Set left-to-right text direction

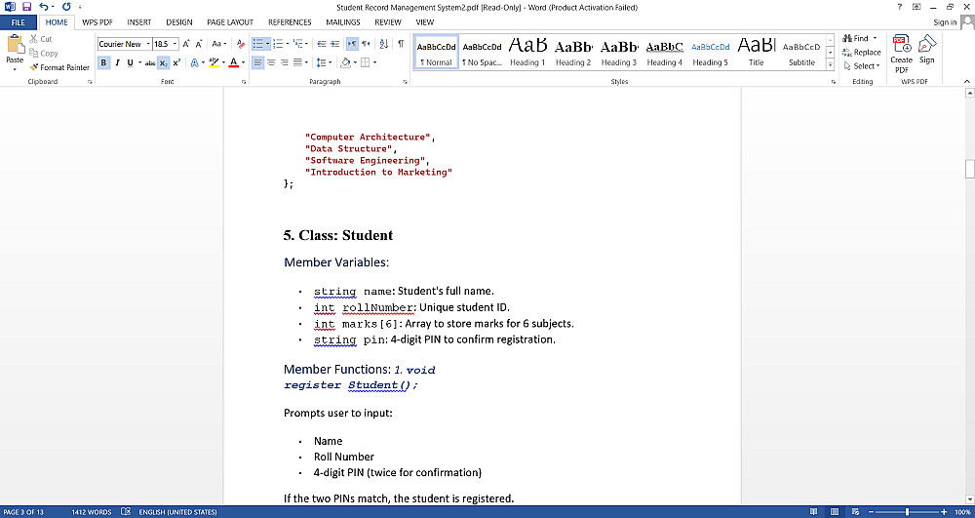pos(352,44)
